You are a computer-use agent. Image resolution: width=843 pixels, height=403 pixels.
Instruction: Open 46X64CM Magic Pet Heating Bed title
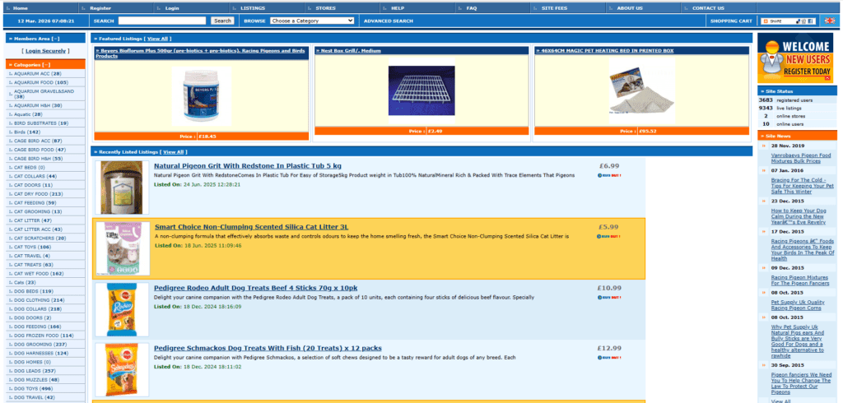607,50
